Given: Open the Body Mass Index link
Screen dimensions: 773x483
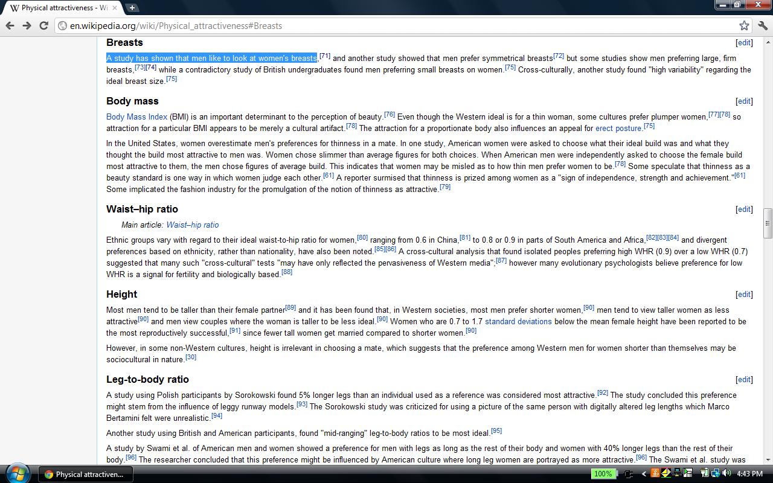Looking at the screenshot, I should (136, 117).
